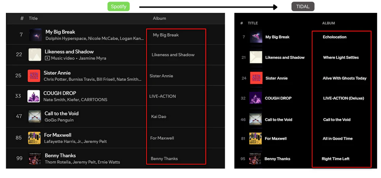Open My Big Break cover in TIDAL
Screen dimensions: 381x178
pos(256,37)
